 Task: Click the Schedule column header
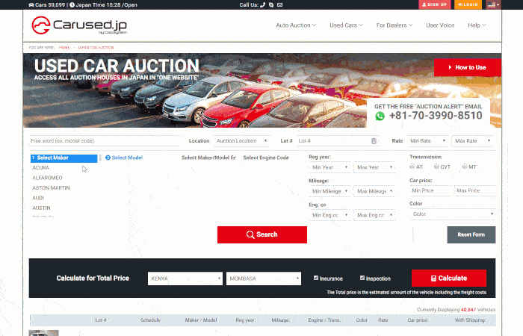point(150,320)
